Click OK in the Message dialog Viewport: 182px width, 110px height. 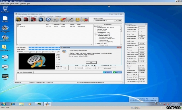tap(91, 62)
